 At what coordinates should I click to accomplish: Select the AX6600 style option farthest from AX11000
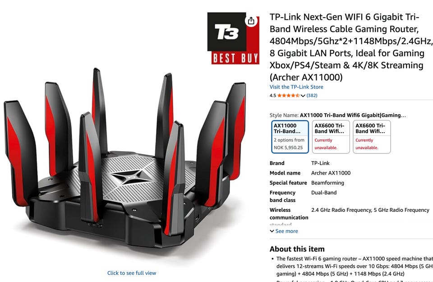372,137
